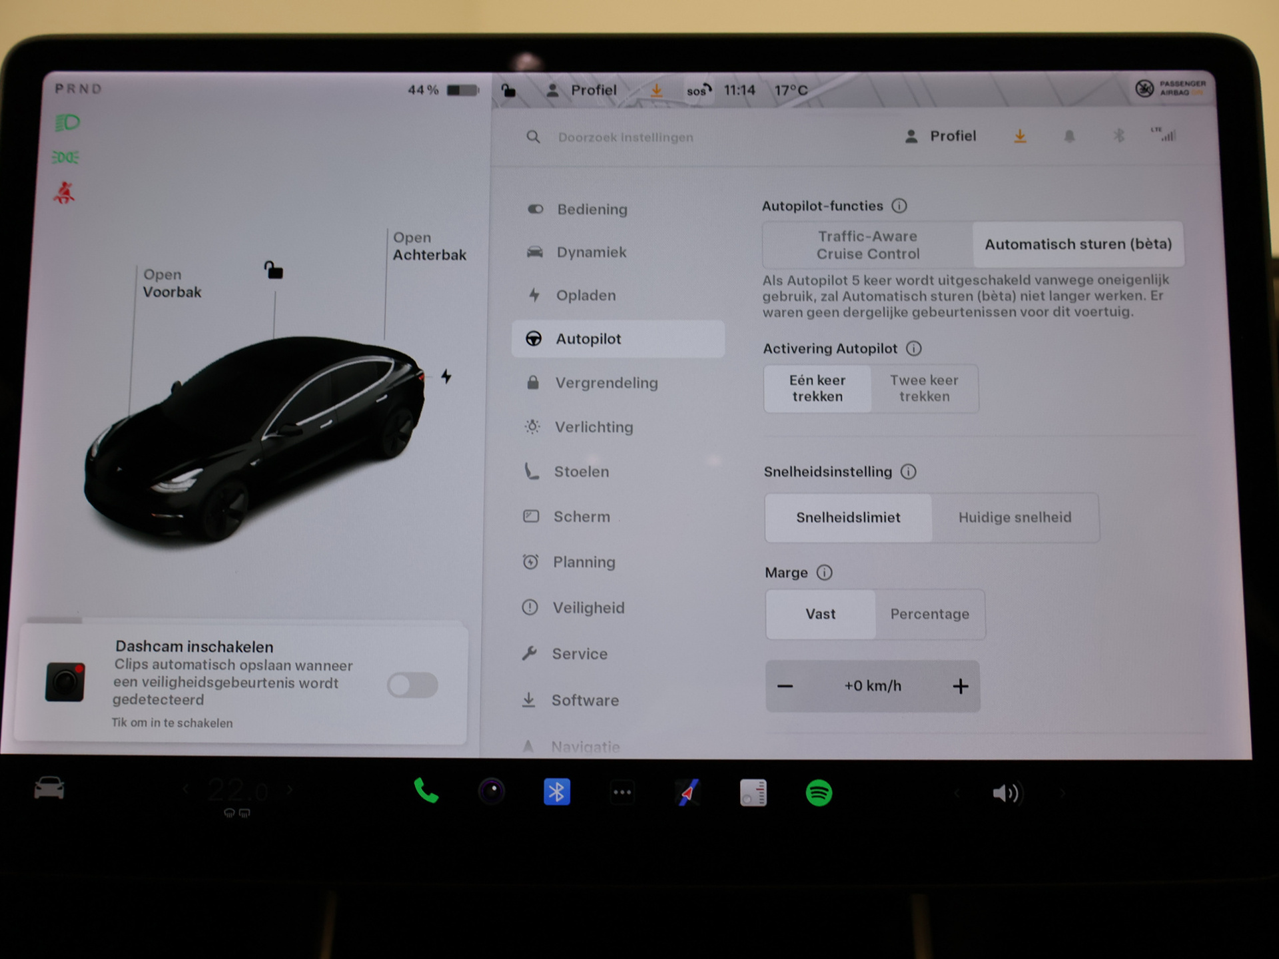Open the Vergrendeling settings tab
The width and height of the screenshot is (1279, 959).
tap(606, 383)
